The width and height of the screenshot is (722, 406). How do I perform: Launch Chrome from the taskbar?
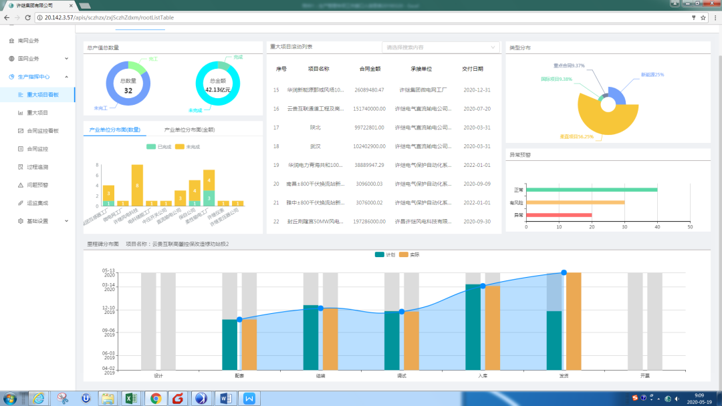coord(156,398)
